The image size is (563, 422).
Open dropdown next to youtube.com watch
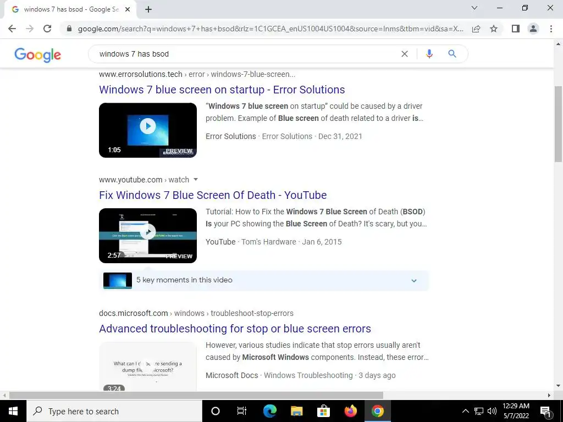click(196, 180)
